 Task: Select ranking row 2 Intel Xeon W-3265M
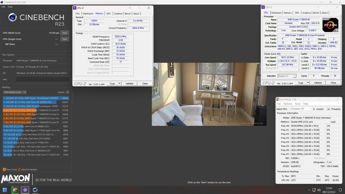pos(36,102)
